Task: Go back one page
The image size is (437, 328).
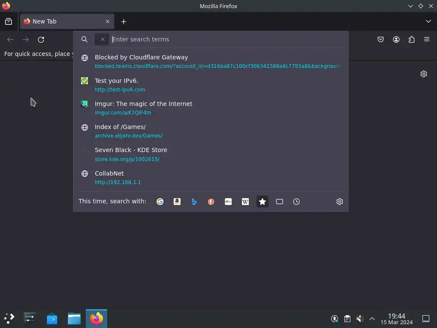Action: pos(10,40)
